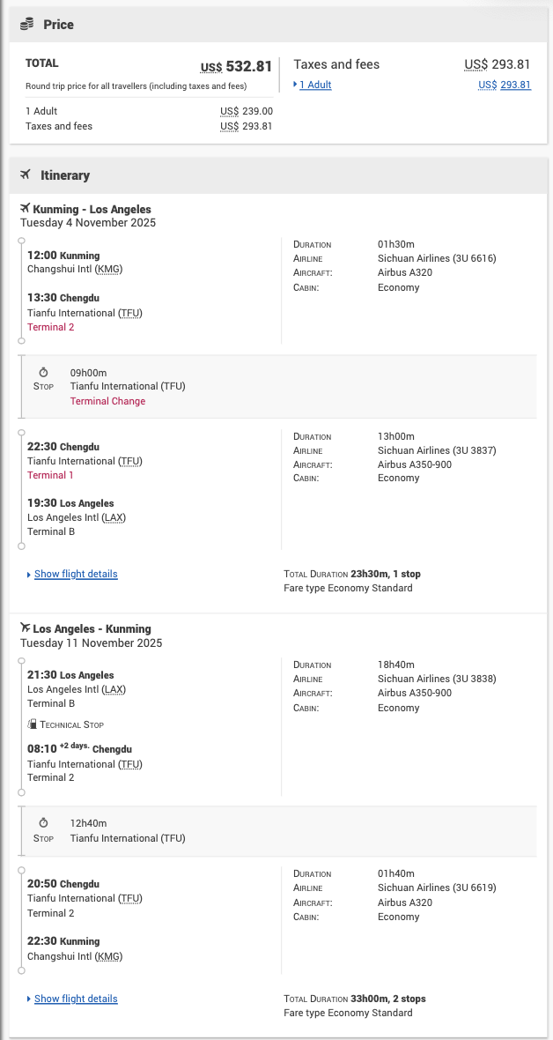The width and height of the screenshot is (553, 1040).
Task: Open the 1 Adult taxes link
Action: pyautogui.click(x=315, y=85)
